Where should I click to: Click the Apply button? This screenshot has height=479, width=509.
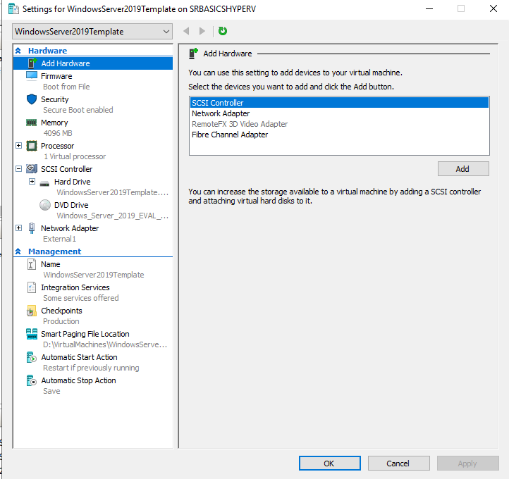coord(468,464)
